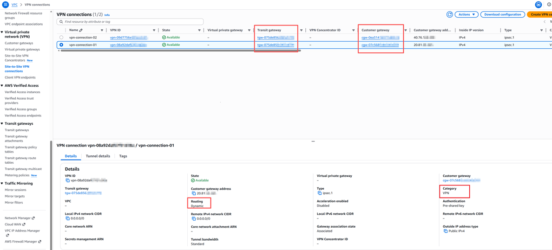Open the Actions dropdown menu
552x250 pixels.
click(x=466, y=15)
